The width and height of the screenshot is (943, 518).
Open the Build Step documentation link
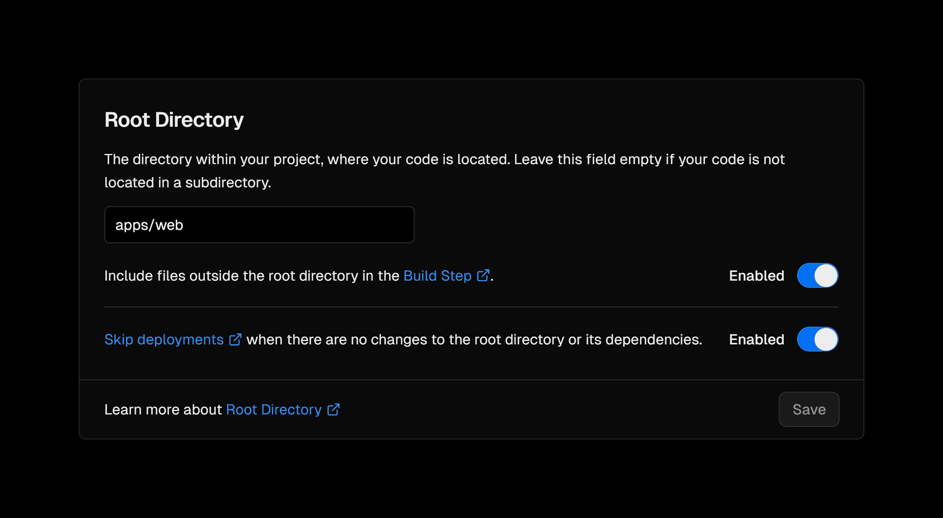point(437,276)
